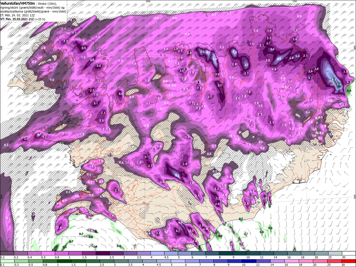
Task: Select the valid time 'VT: Fim. 25.03.2021 21Z'
Action: coord(17,19)
